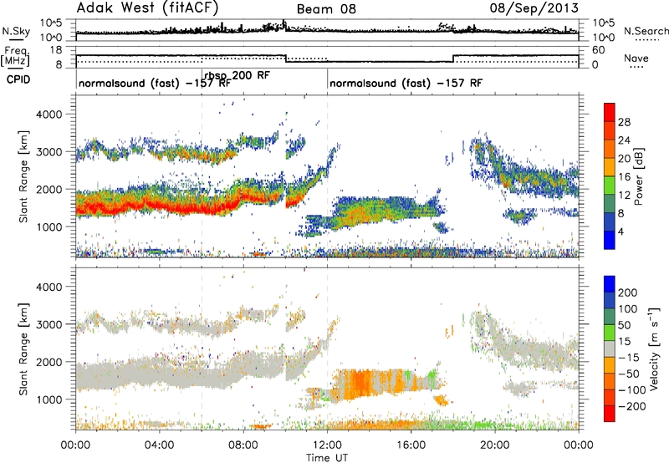Click the gray swatch on Velocity colorbar

[x=610, y=349]
